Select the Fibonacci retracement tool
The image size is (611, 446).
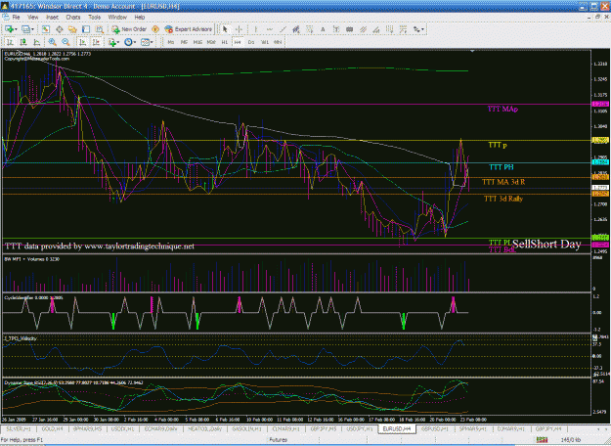coord(309,29)
